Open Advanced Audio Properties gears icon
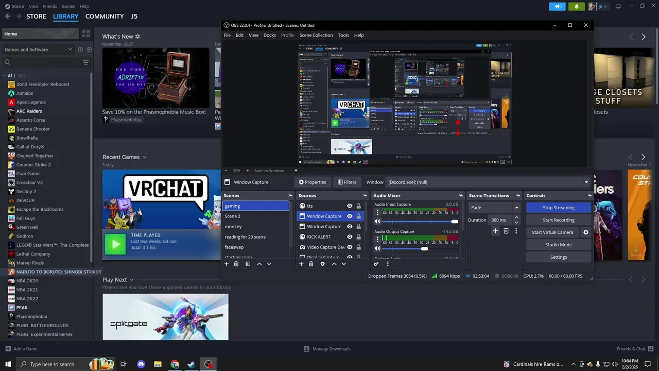Viewport: 659px width, 371px height. click(376, 264)
